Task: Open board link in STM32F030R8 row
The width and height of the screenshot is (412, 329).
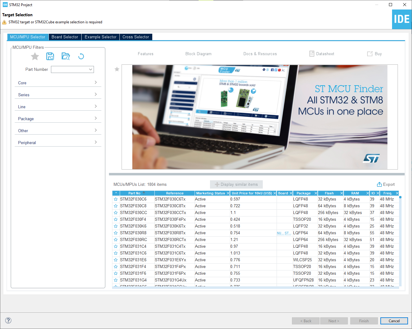Action: (x=284, y=233)
